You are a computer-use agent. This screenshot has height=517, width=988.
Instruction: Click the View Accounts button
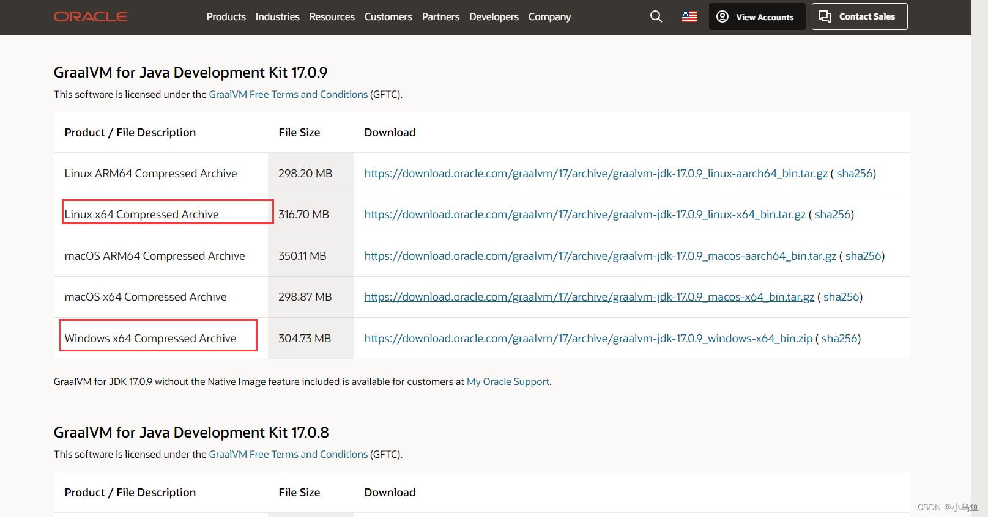click(x=757, y=16)
